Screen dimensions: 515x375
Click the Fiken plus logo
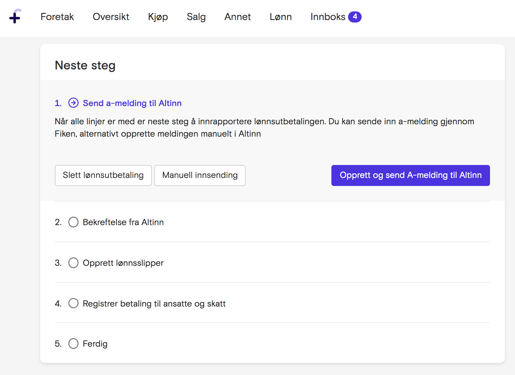[15, 16]
